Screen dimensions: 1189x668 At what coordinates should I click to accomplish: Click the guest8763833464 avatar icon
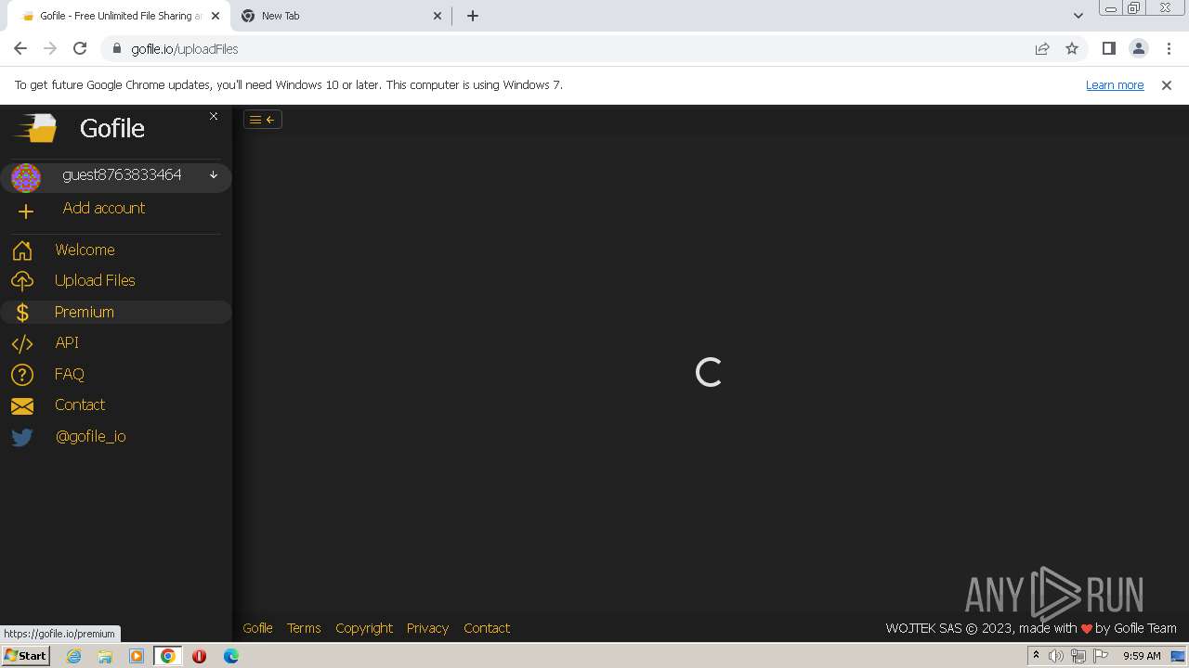point(26,177)
